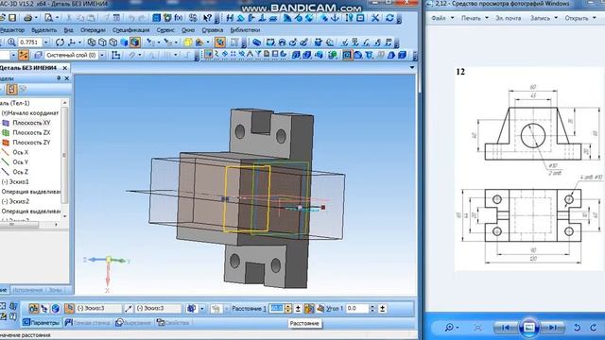Switch to Вырезание tab

(x=133, y=322)
